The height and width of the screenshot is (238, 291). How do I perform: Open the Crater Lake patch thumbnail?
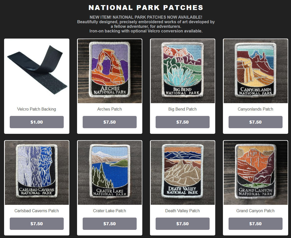[110, 173]
